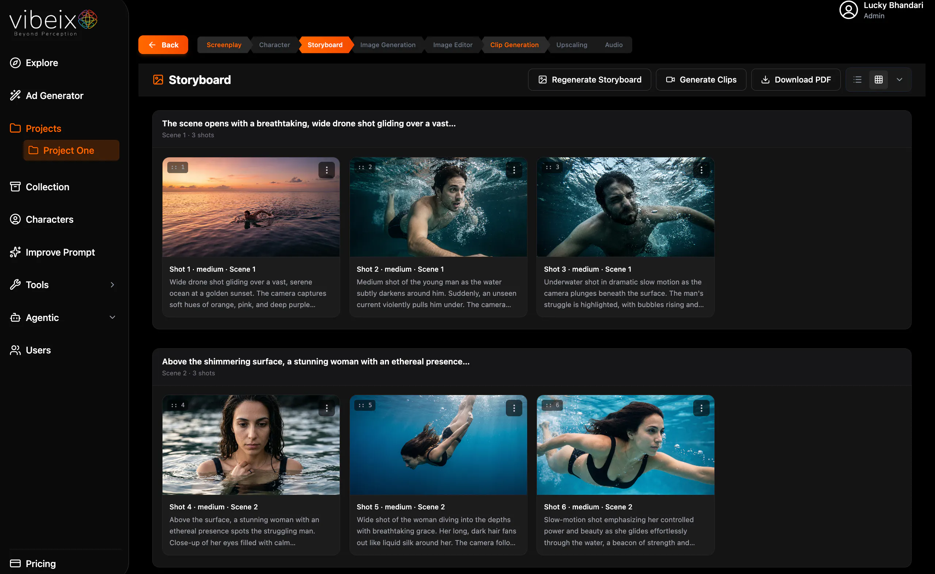Click the Back button
The image size is (935, 574).
[x=163, y=45]
